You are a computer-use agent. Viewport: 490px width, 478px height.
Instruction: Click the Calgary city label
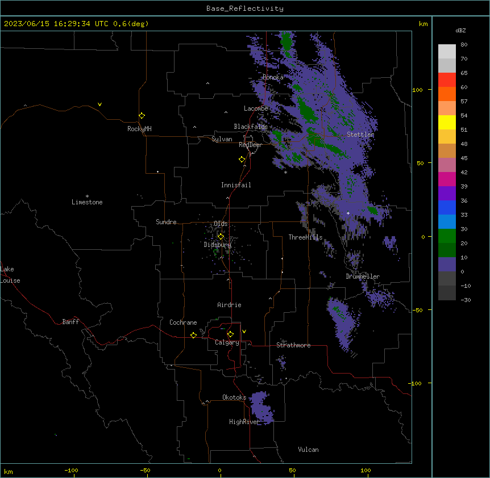(x=227, y=342)
